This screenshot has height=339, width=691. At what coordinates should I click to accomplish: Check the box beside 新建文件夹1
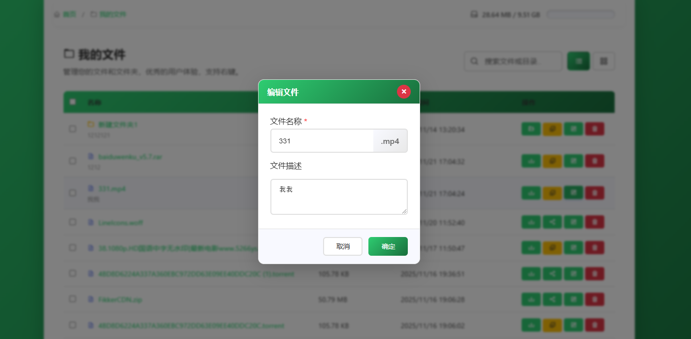pos(73,129)
